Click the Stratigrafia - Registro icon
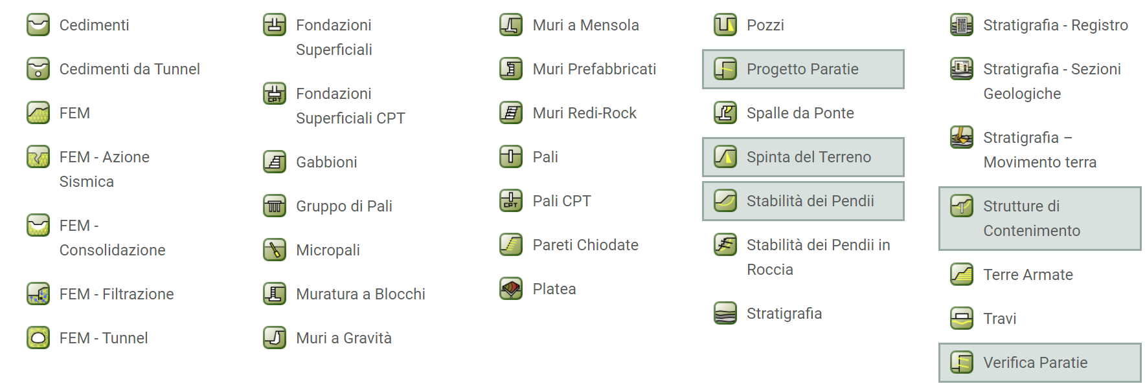The width and height of the screenshot is (1145, 386). (962, 25)
